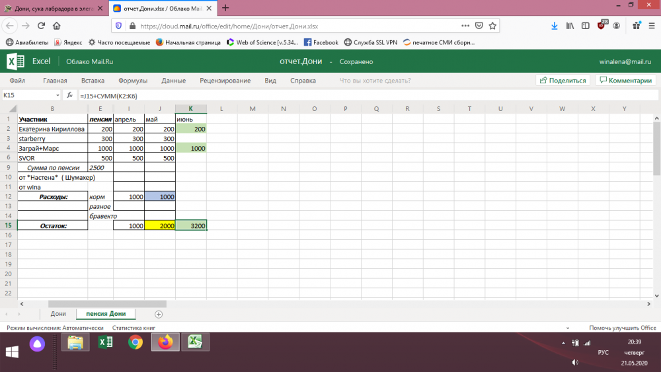The width and height of the screenshot is (661, 372).
Task: Add a new sheet with plus icon
Action: coord(158,314)
